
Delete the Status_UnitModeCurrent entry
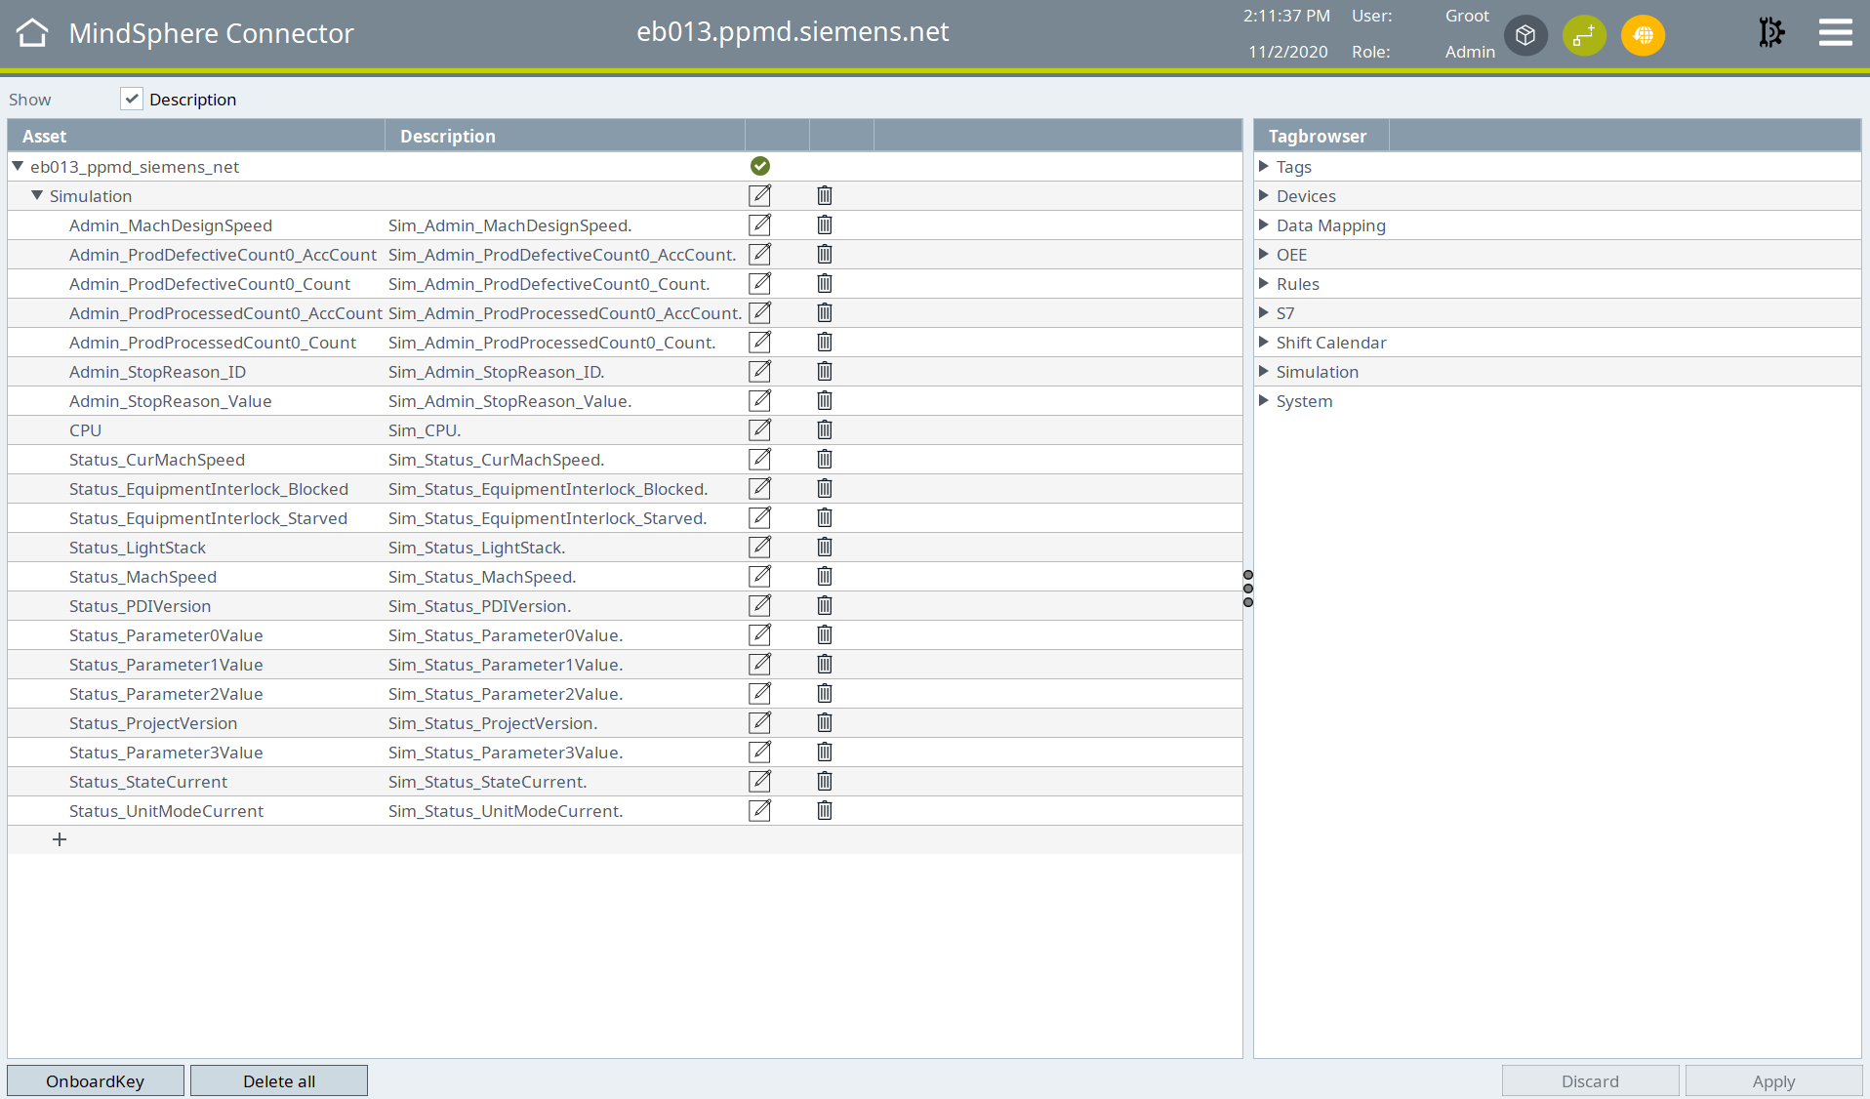pos(825,811)
